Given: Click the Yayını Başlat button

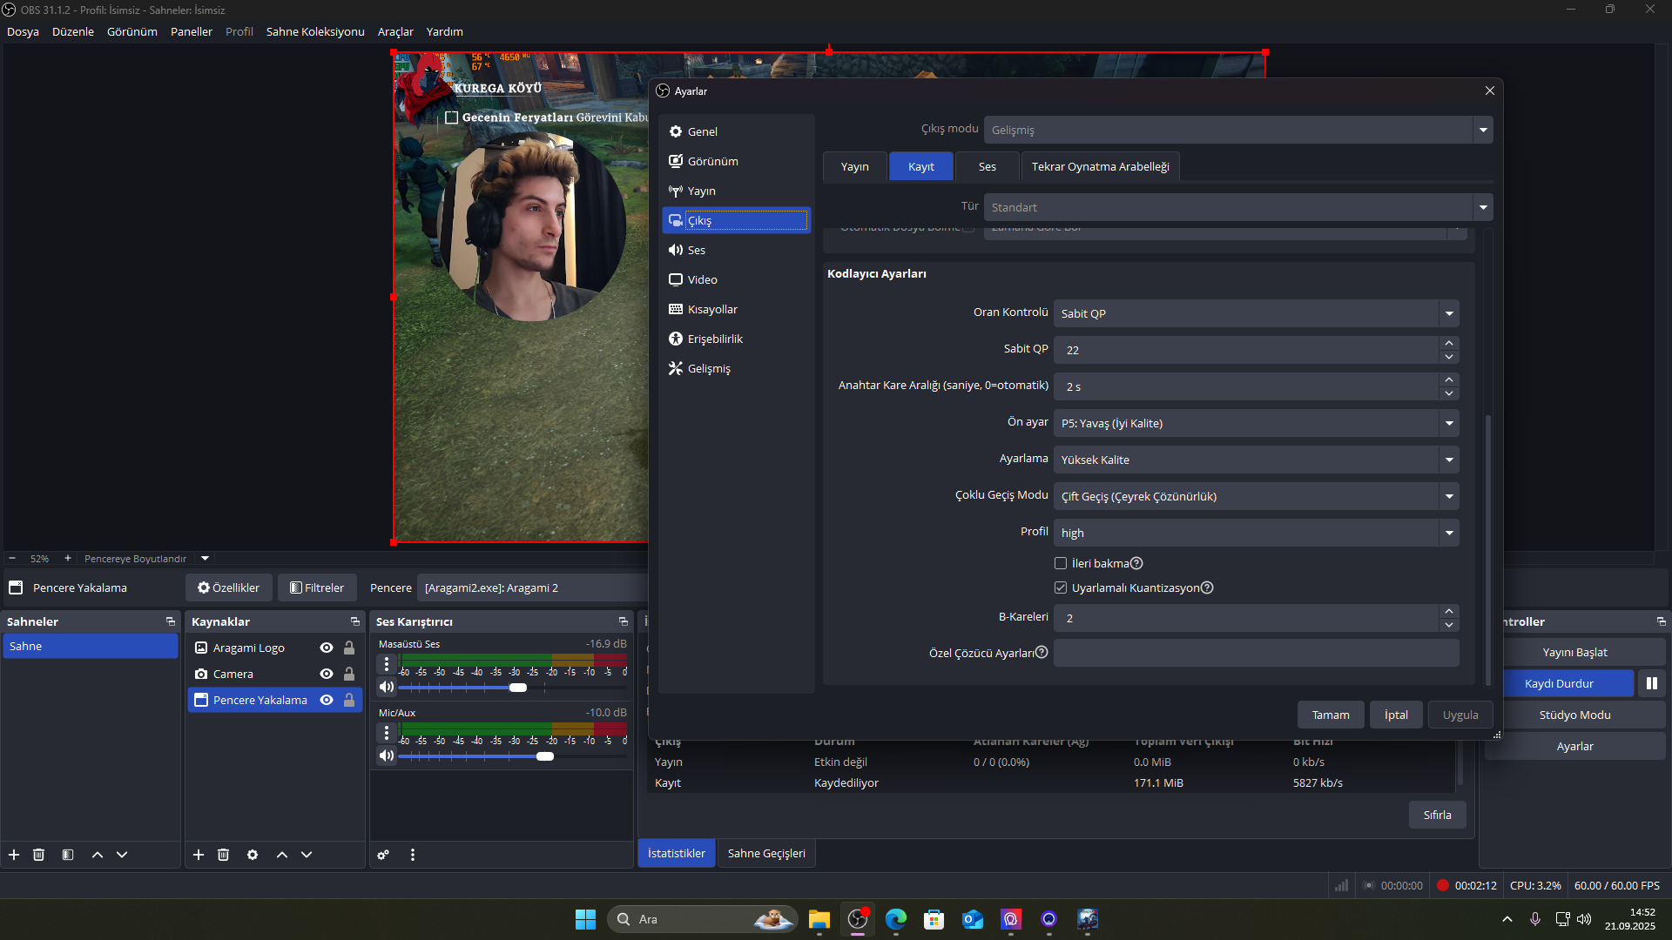Looking at the screenshot, I should [1575, 652].
